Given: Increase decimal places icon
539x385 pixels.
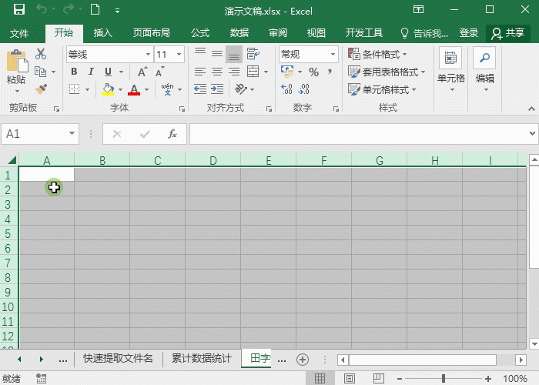Looking at the screenshot, I should point(286,89).
